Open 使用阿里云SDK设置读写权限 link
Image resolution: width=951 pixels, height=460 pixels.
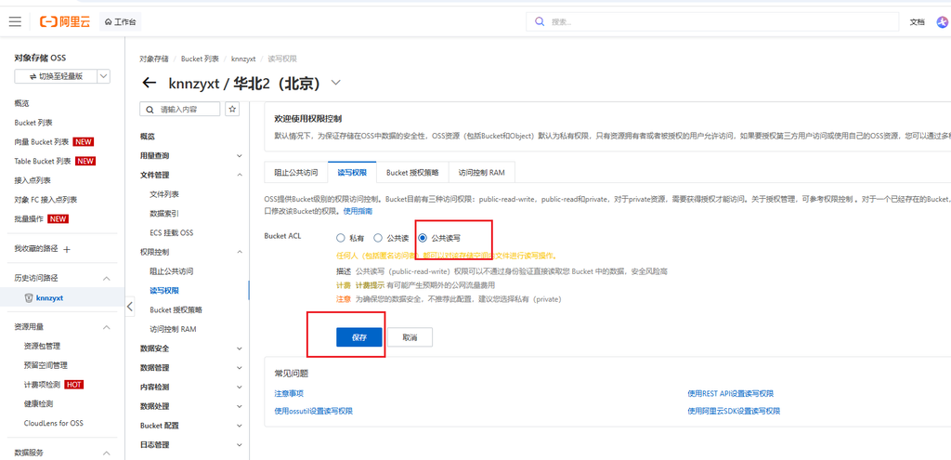coord(734,411)
